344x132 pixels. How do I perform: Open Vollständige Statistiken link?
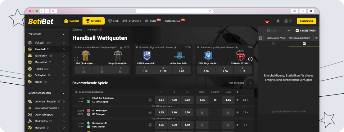click(x=288, y=112)
